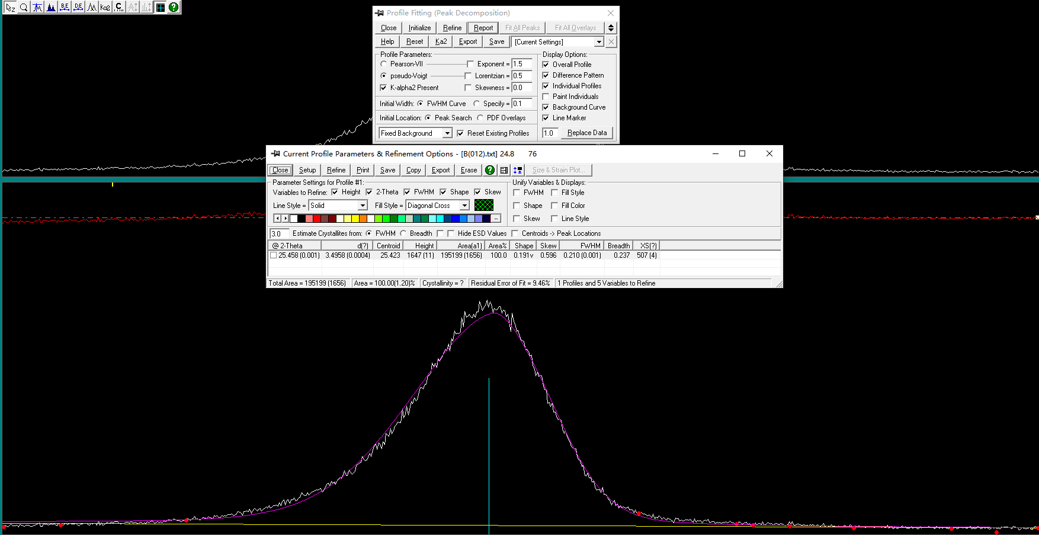Image resolution: width=1039 pixels, height=535 pixels.
Task: Click crystallite estimate 3.0 field
Action: pos(279,233)
